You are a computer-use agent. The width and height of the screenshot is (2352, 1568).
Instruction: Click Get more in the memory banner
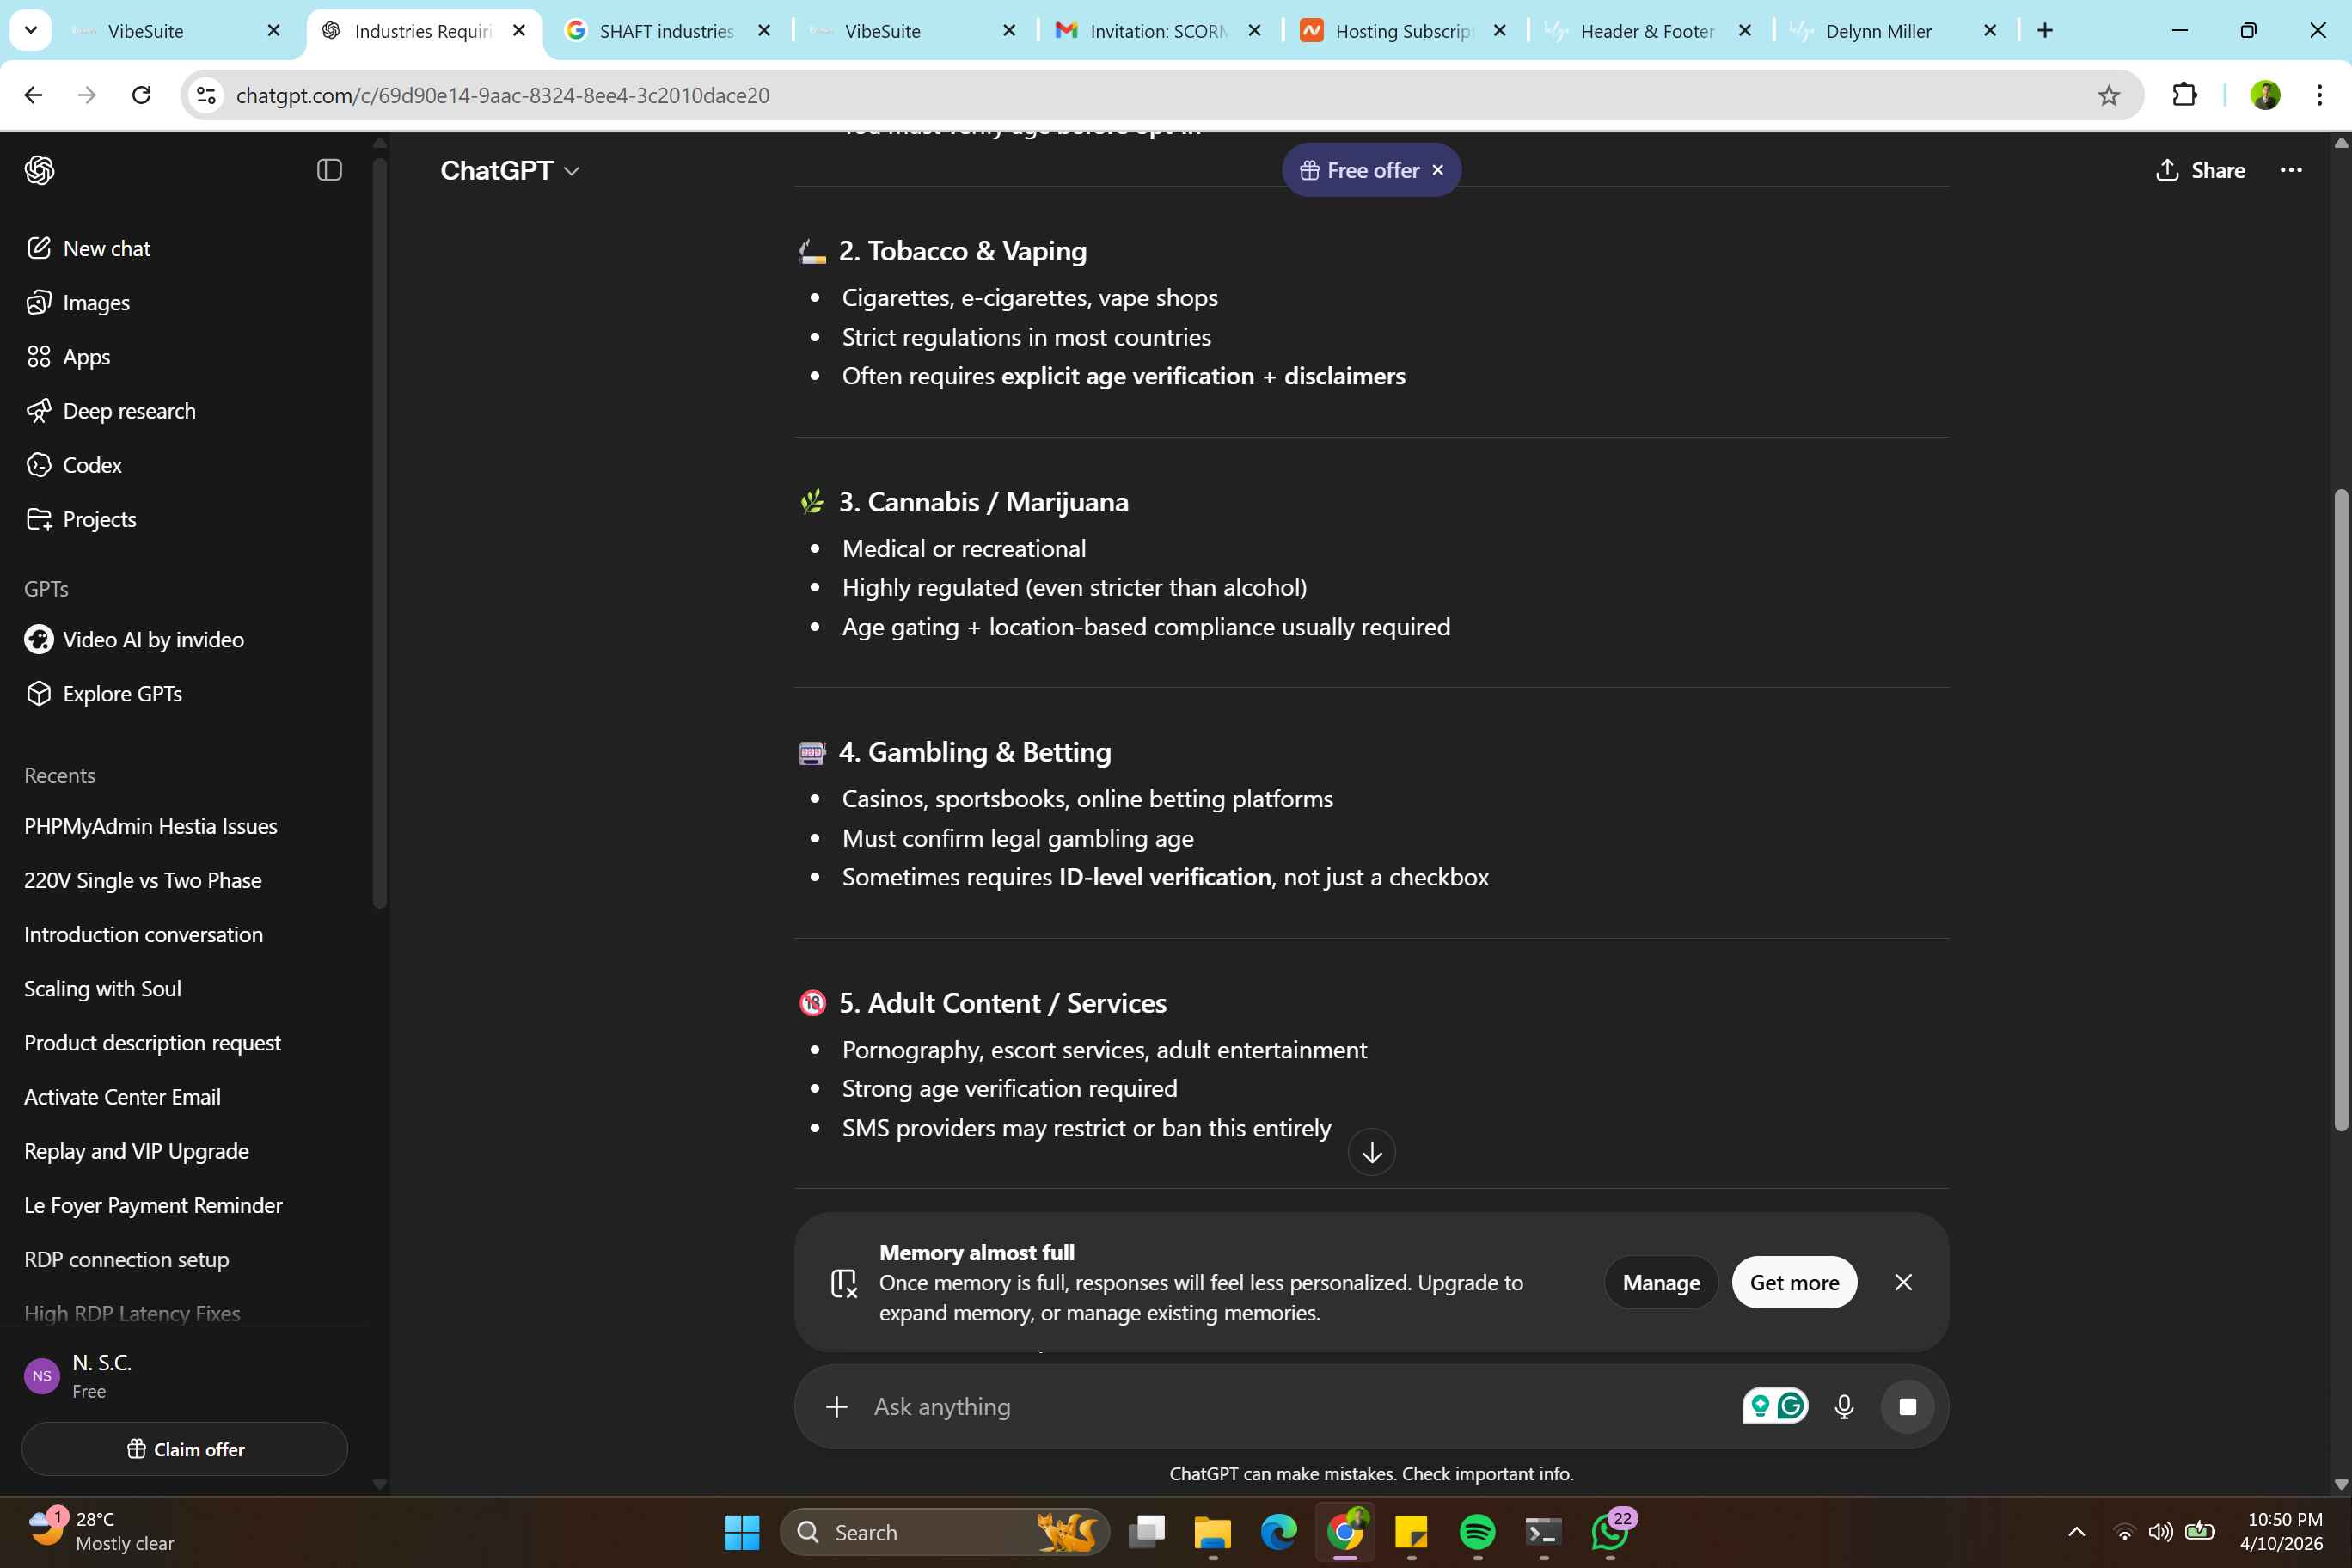1794,1282
